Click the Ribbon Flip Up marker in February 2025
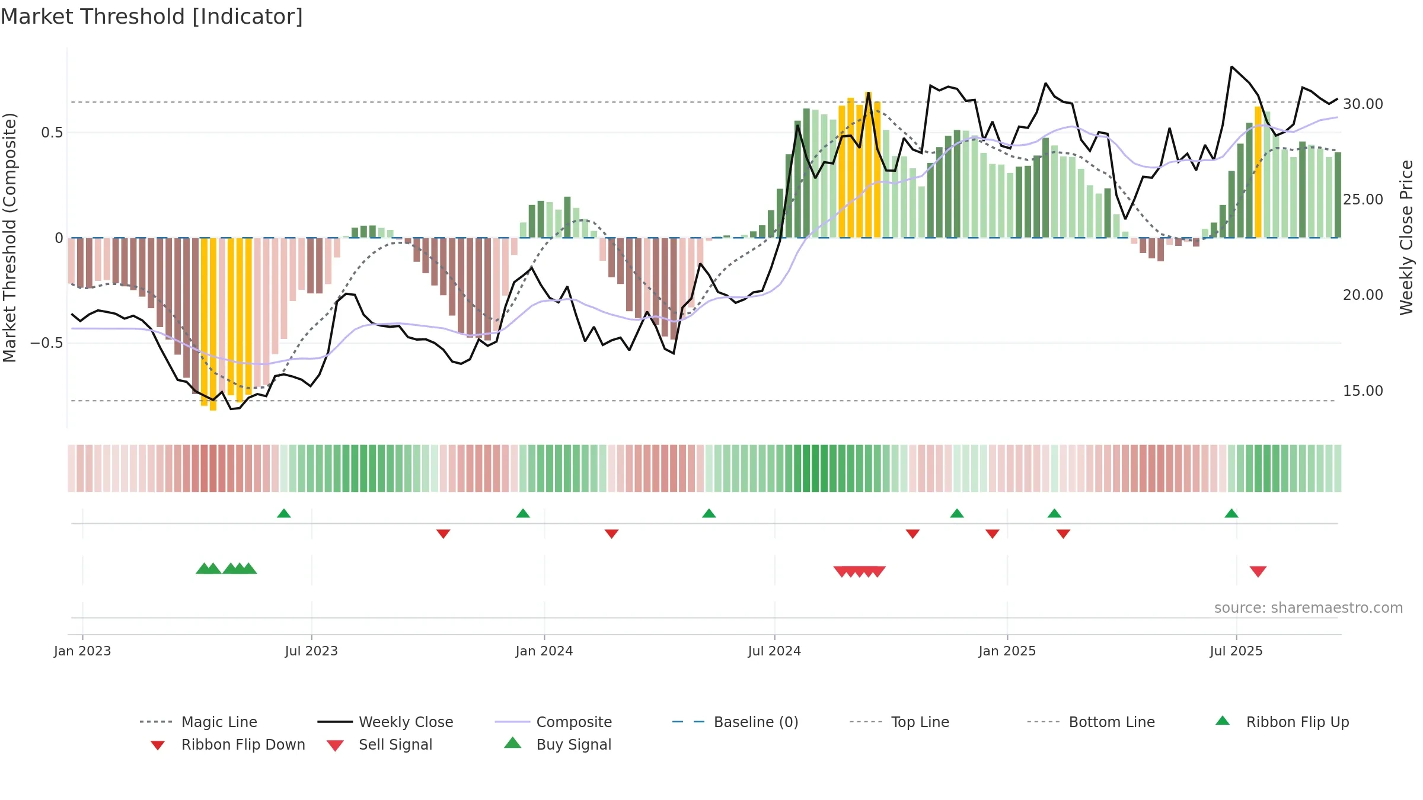The height and width of the screenshot is (800, 1423). pyautogui.click(x=1054, y=513)
